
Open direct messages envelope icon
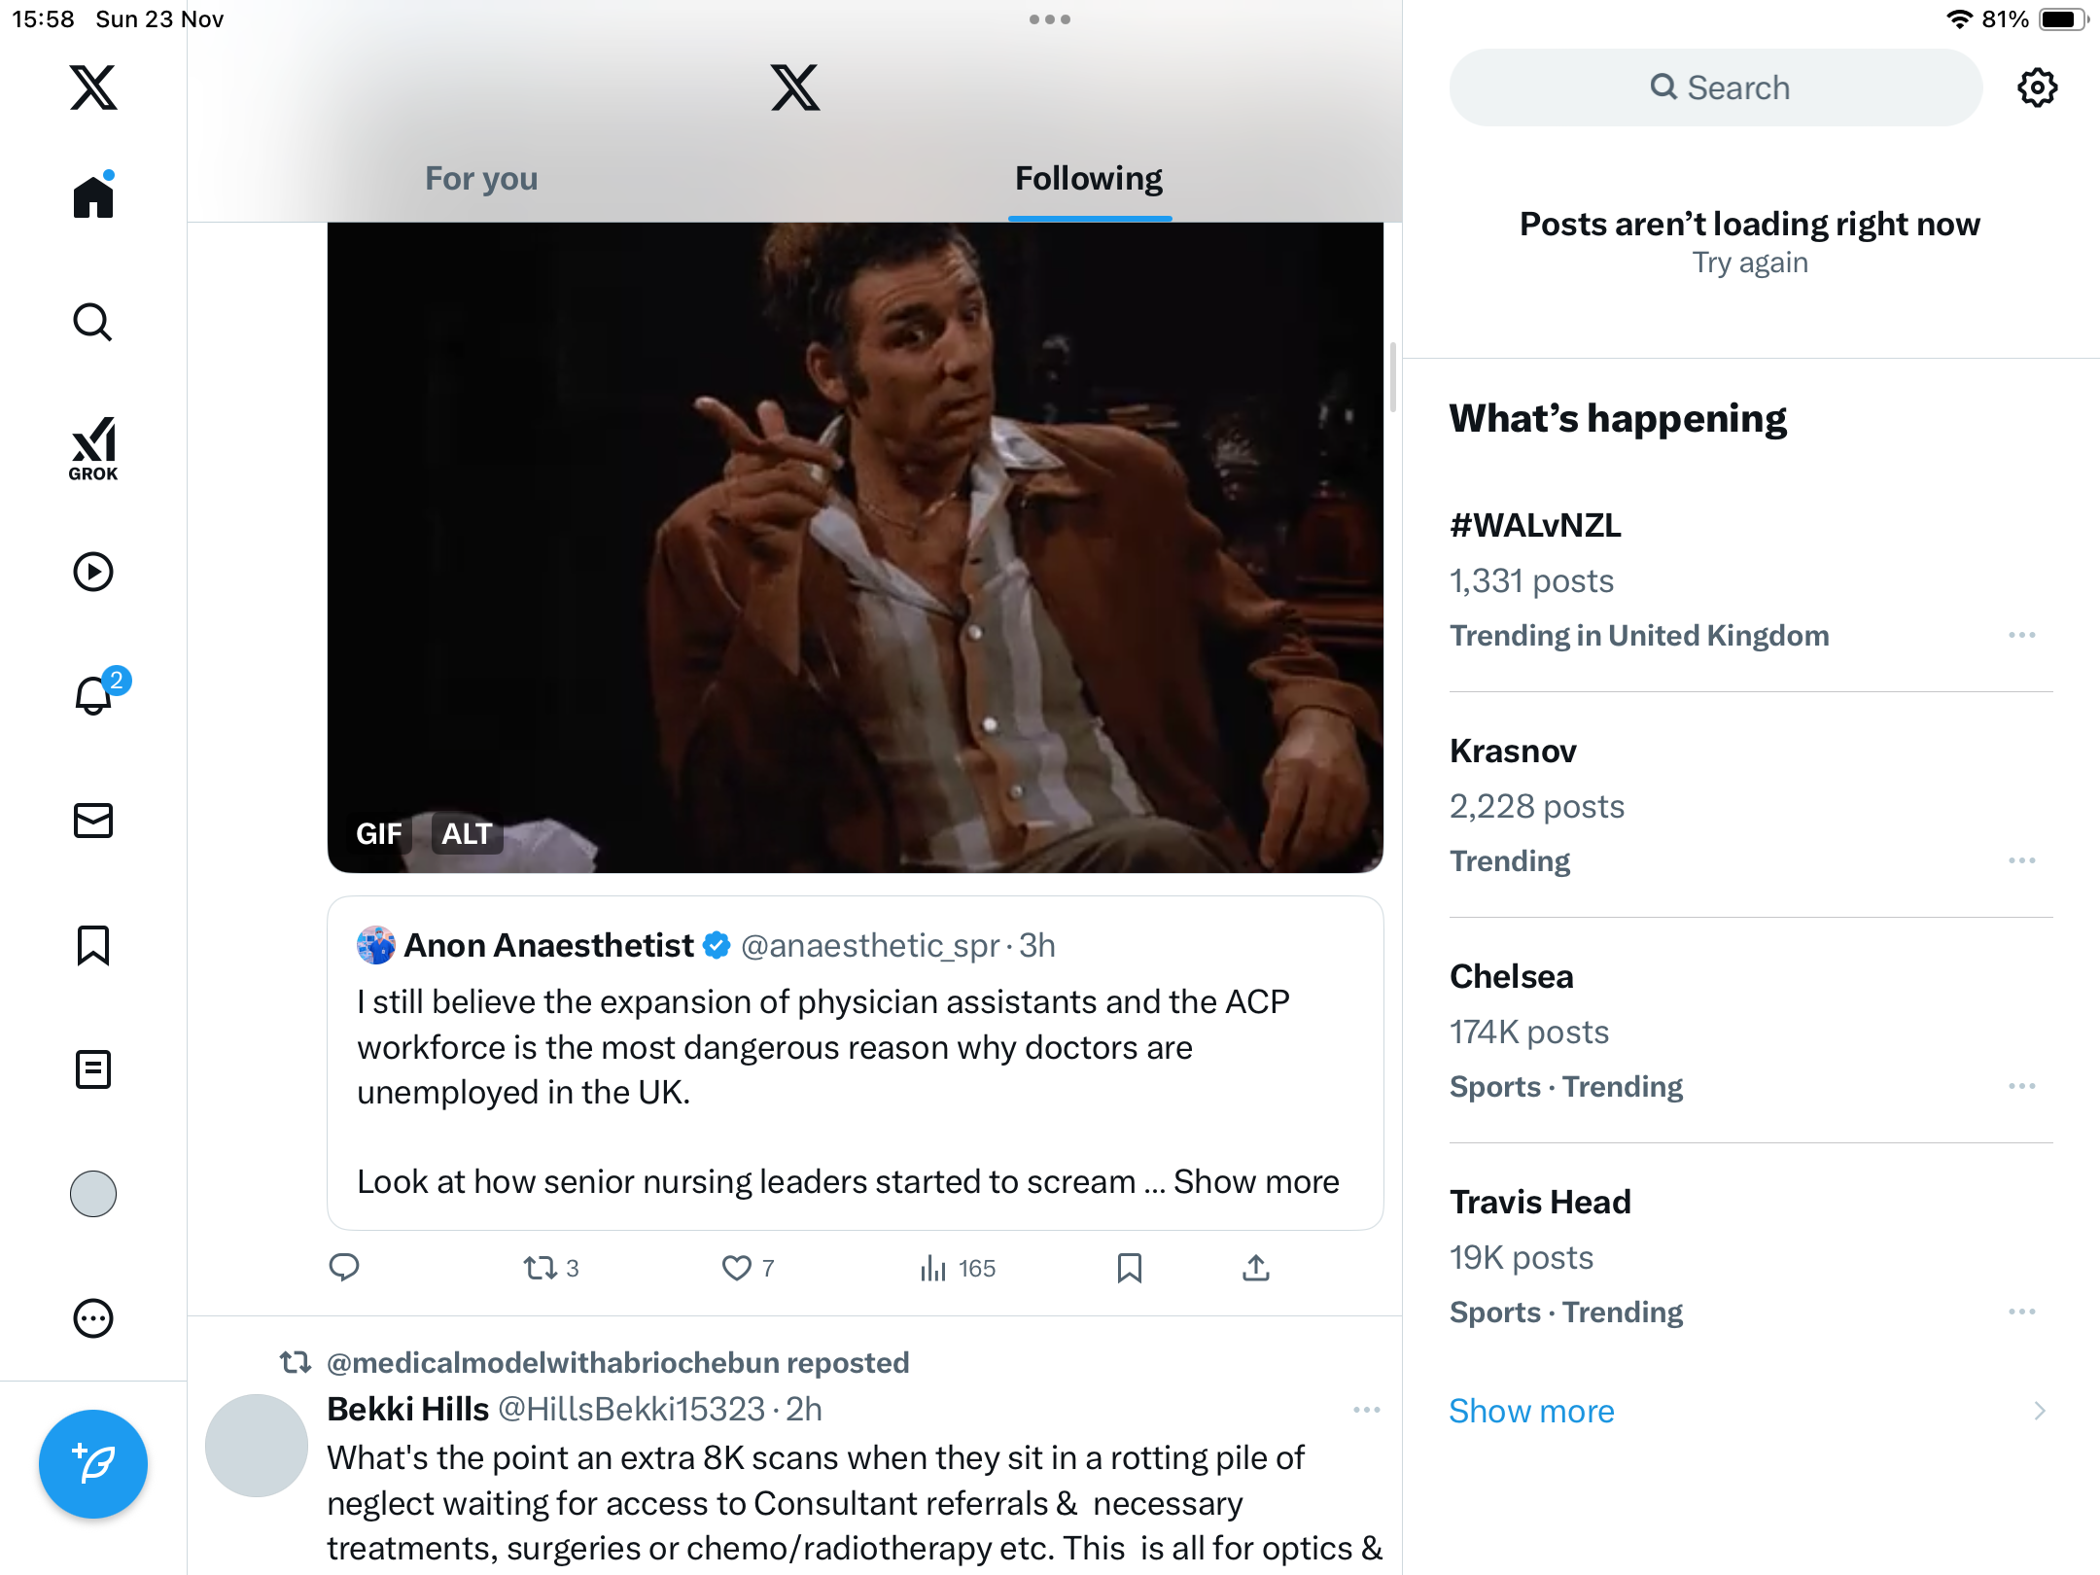point(93,821)
